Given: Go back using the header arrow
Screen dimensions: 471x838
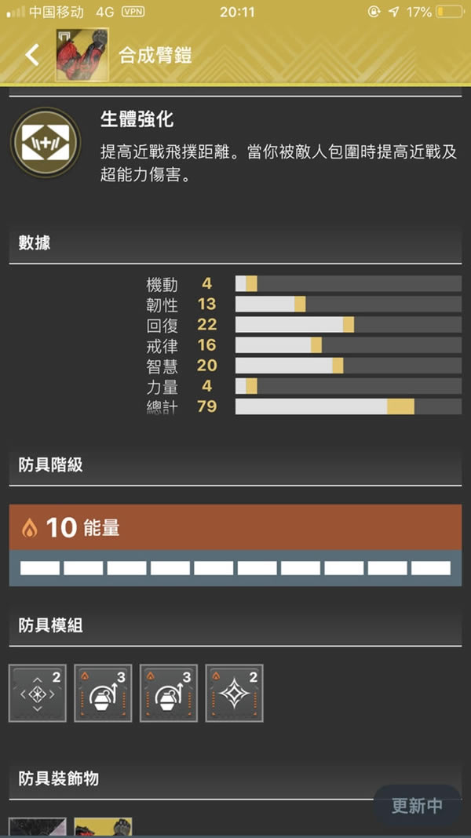Looking at the screenshot, I should [32, 55].
